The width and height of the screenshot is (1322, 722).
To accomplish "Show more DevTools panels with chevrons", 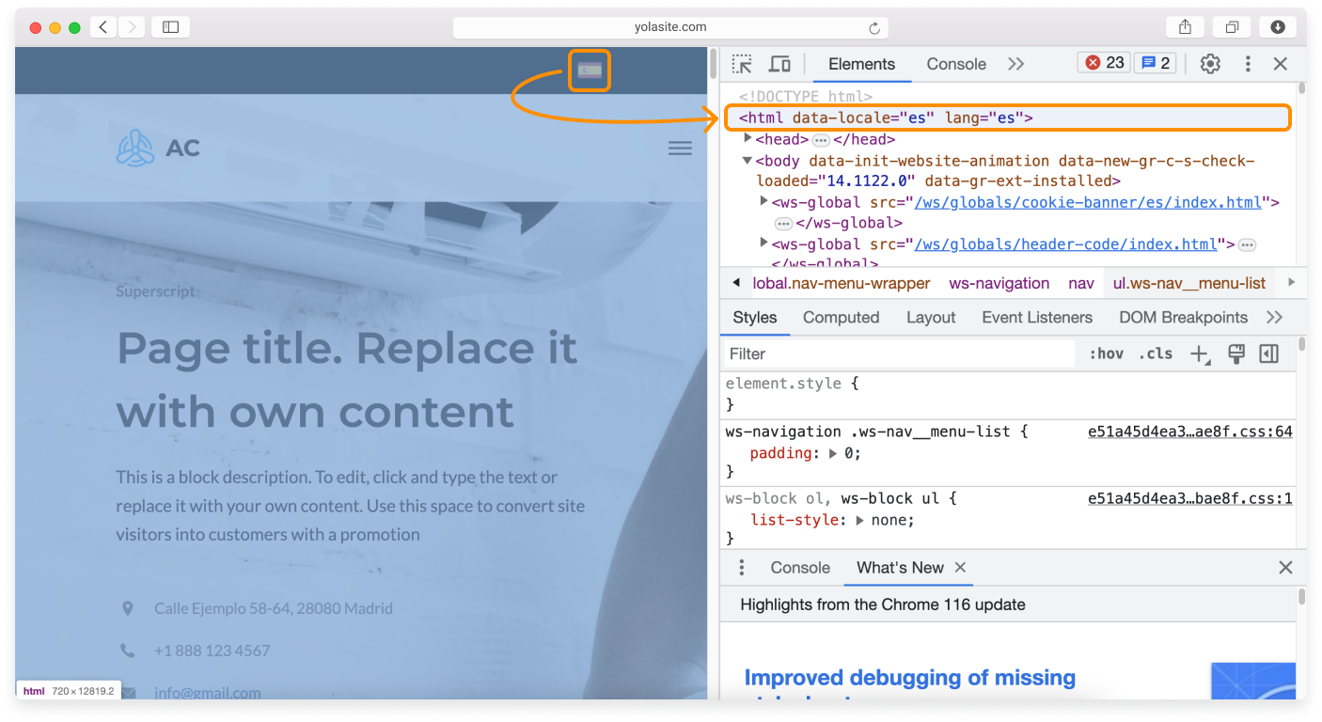I will 1015,64.
